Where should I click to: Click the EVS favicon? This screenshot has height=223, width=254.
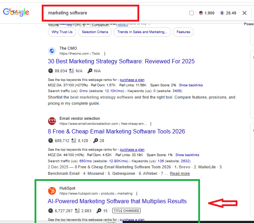click(x=52, y=121)
